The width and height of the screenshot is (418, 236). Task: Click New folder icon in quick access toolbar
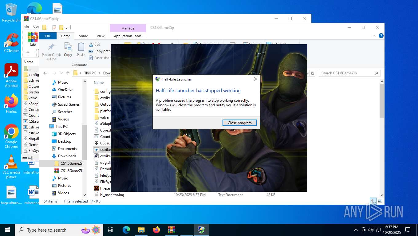click(61, 28)
